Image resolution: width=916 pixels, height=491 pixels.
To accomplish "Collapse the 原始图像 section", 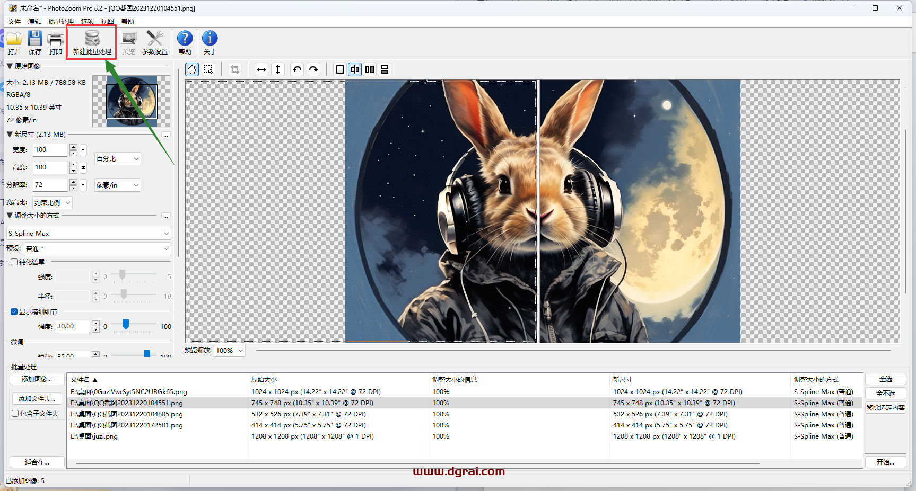I will pyautogui.click(x=10, y=66).
